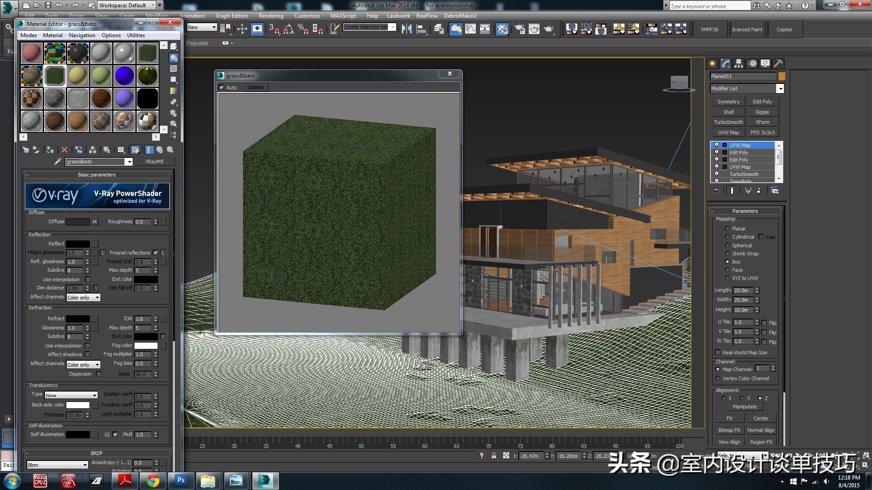
Task: Toggle the Angle Snap tool
Action: pos(288,29)
